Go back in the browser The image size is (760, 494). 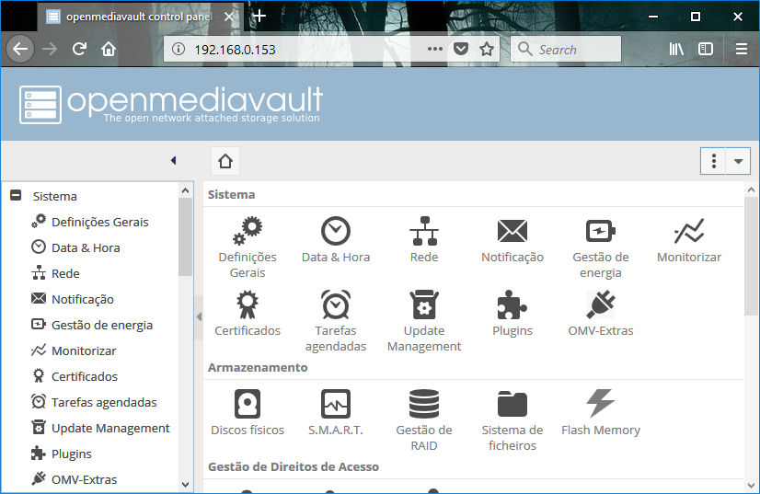click(x=20, y=49)
